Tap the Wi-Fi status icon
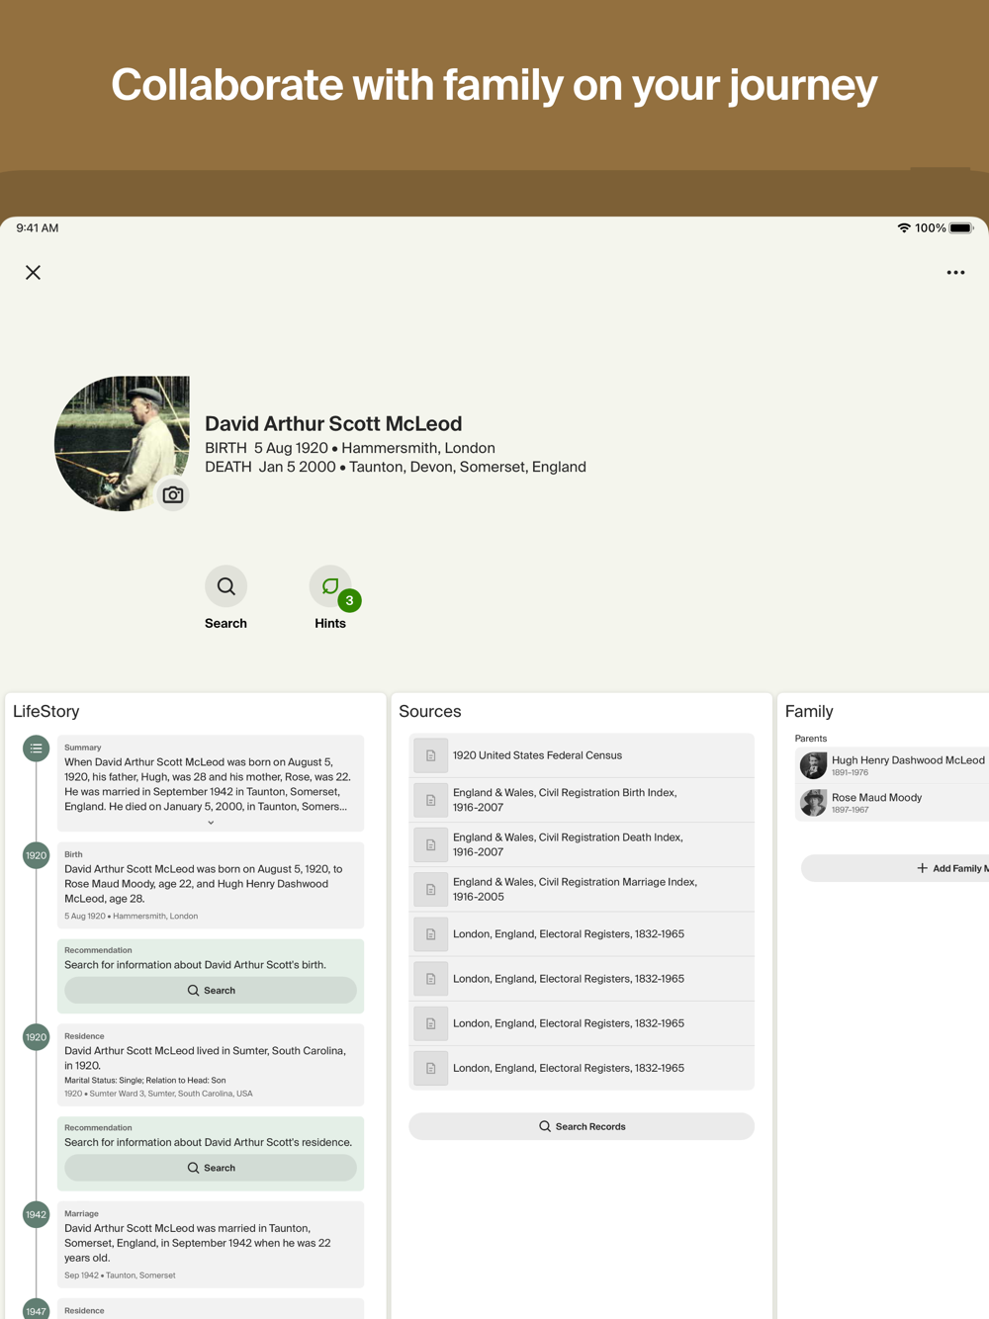The height and width of the screenshot is (1319, 989). pos(904,227)
